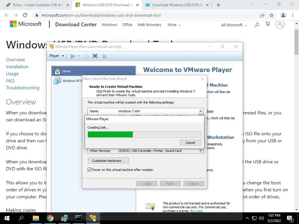Toggle Power on this virtual machine checkbox
This screenshot has width=299, height=224.
89,170
